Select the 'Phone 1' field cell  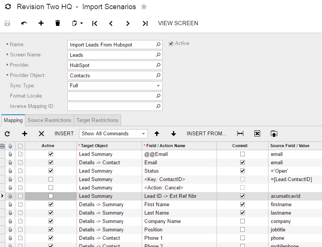(x=179, y=238)
